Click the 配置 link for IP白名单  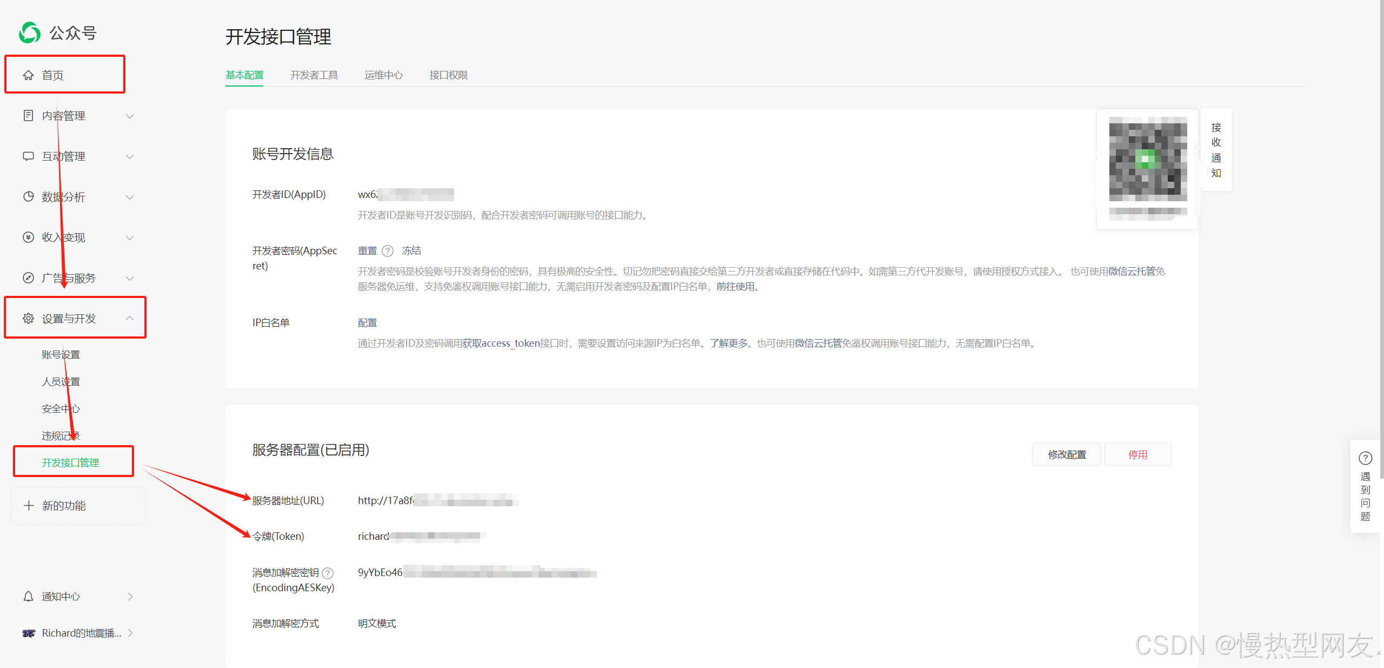pos(367,323)
